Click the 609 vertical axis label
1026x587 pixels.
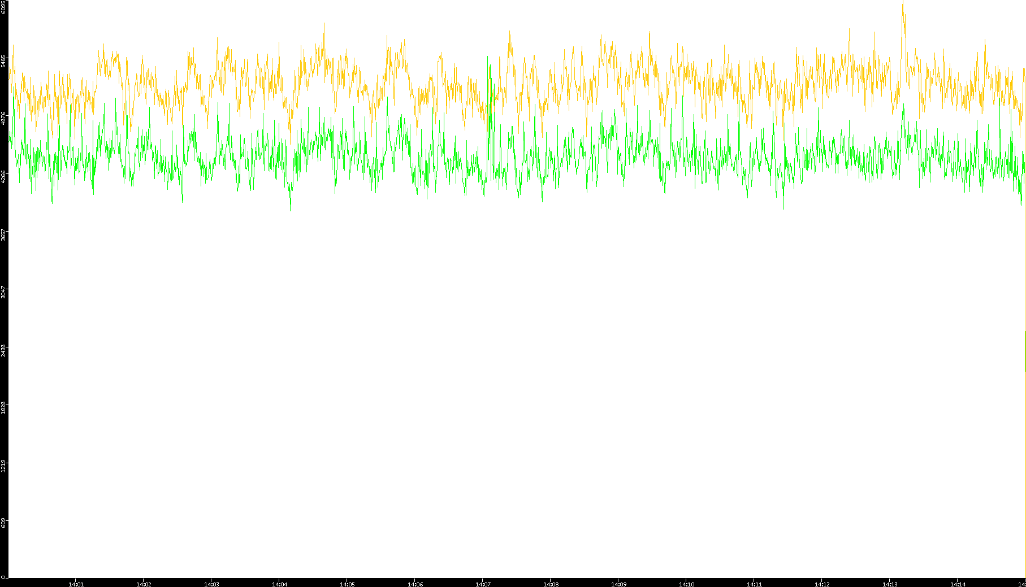click(x=3, y=523)
